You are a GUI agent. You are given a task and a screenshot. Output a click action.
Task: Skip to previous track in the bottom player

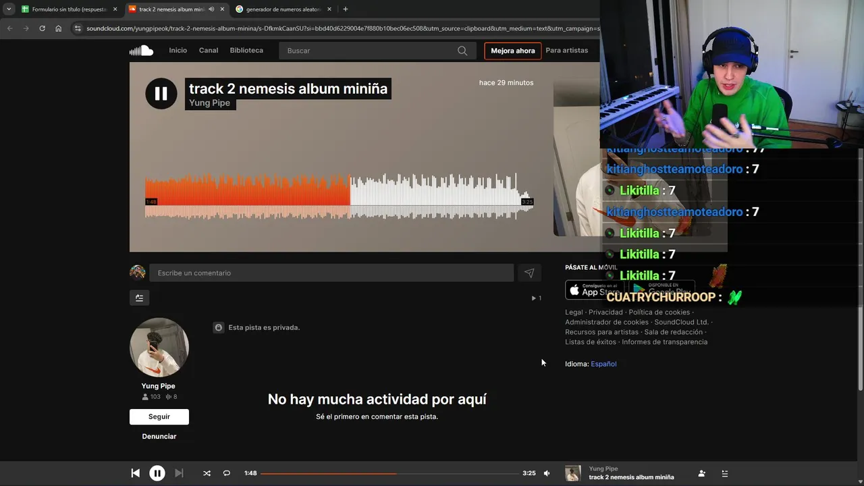click(135, 473)
